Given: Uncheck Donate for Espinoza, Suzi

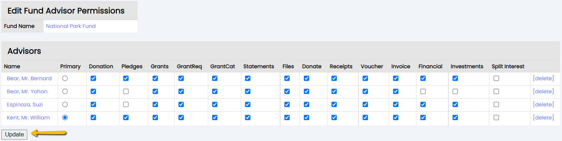Looking at the screenshot, I should coord(306,105).
